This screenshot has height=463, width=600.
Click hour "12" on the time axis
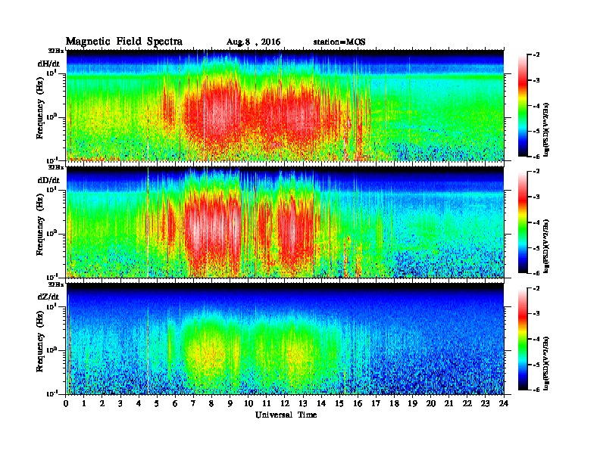tap(285, 404)
